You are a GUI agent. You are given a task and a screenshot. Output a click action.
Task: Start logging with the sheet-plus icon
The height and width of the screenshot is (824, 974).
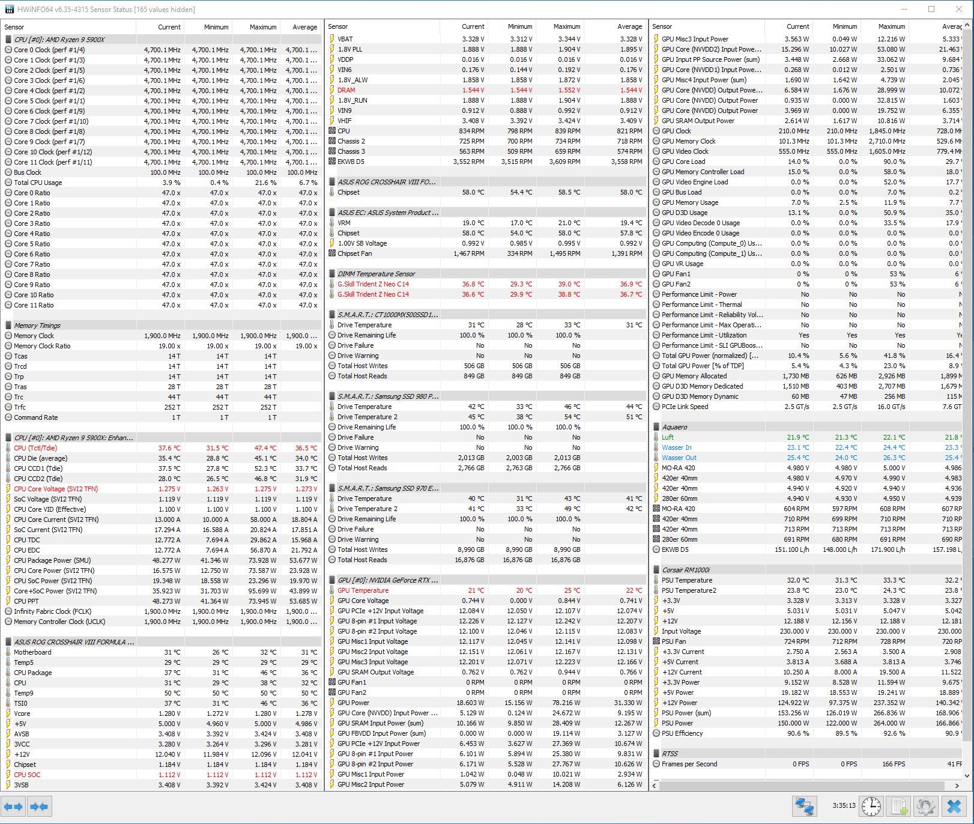coord(899,806)
